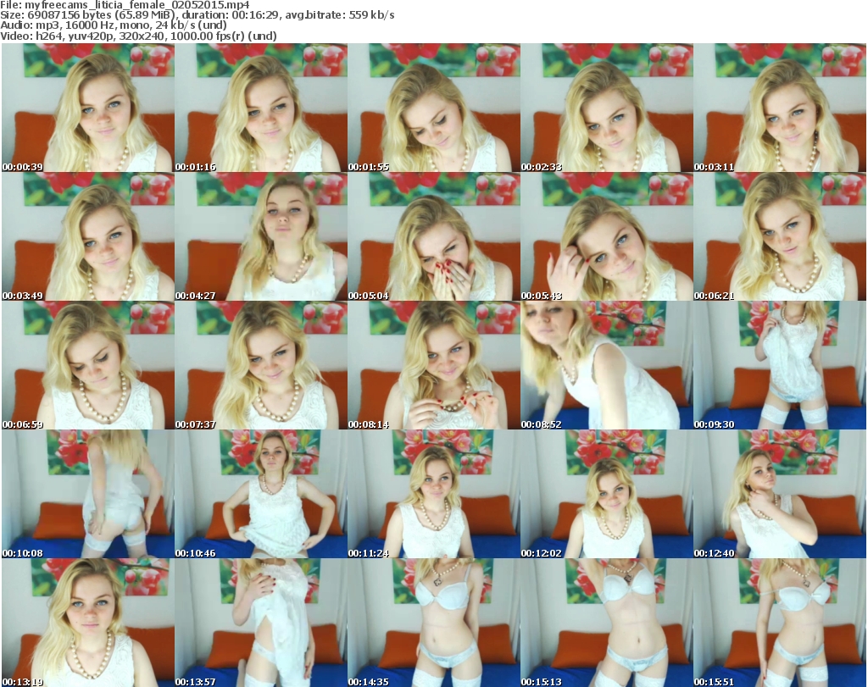This screenshot has width=868, height=687.
Task: Click the 00:05:43 frame
Action: (x=607, y=236)
